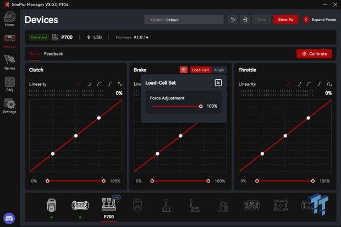This screenshot has height=227, width=341.
Task: Select convex curve for Throttle linearity
Action: point(309,84)
